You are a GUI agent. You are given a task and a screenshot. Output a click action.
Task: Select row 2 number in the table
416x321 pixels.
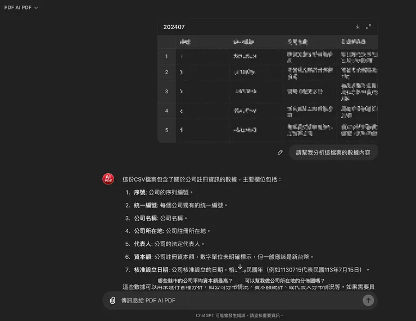[x=166, y=72]
